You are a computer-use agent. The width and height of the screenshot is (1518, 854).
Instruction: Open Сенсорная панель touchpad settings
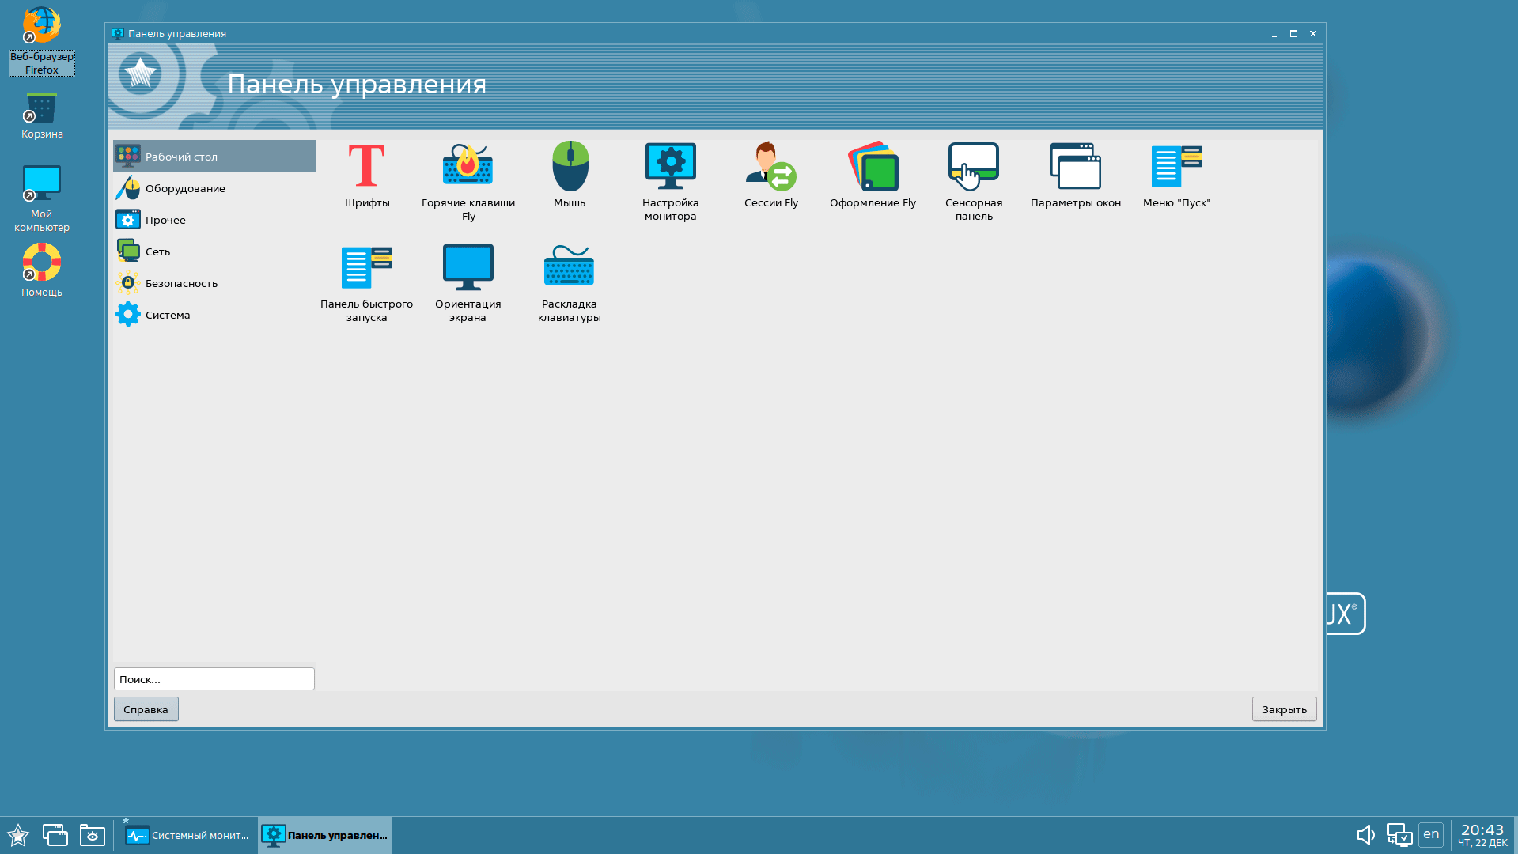tap(974, 182)
